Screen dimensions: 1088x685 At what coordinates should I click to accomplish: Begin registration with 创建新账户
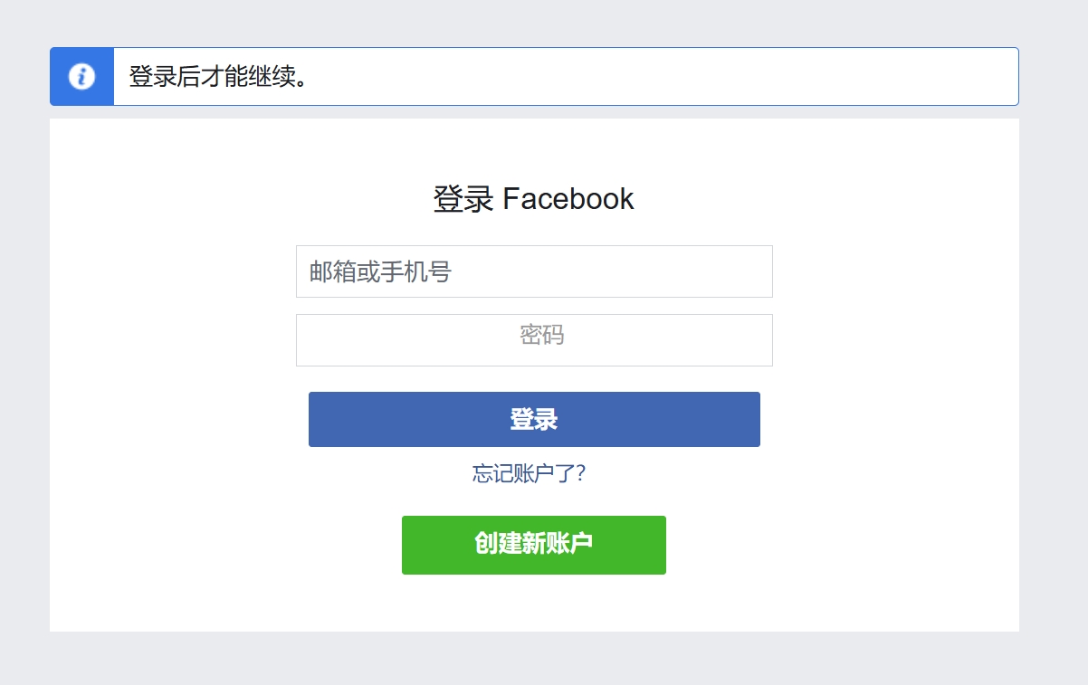(534, 545)
